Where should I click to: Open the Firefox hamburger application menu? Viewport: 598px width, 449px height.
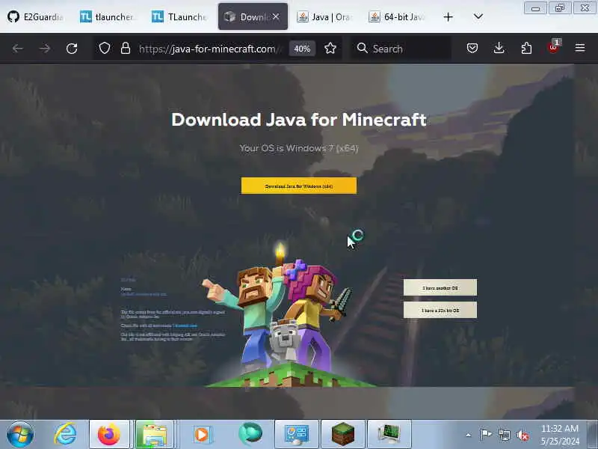580,48
